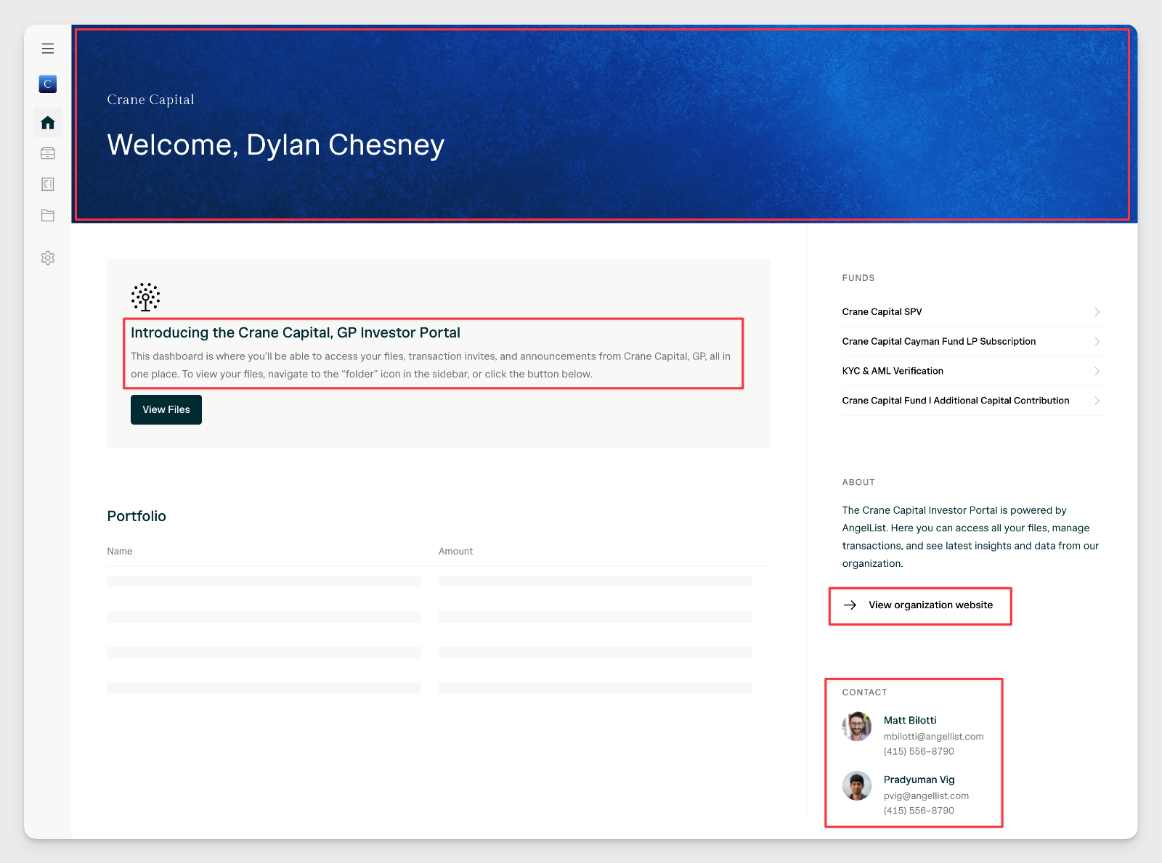The image size is (1162, 863).
Task: Click the Amount column header in Portfolio
Action: tap(455, 551)
